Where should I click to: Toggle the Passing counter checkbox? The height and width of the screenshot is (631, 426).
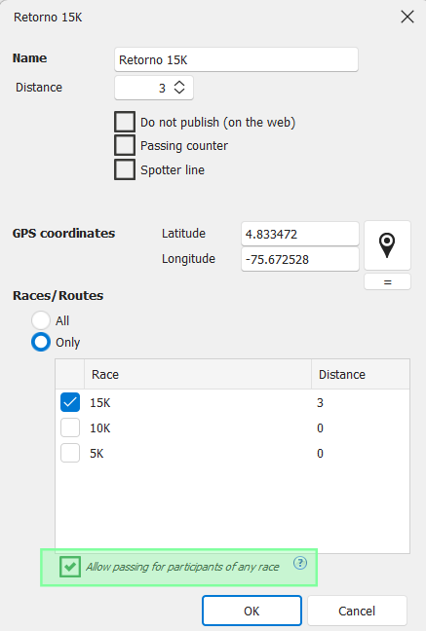tap(125, 145)
